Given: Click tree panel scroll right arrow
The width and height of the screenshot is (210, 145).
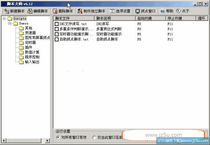Looking at the screenshot, I should pyautogui.click(x=47, y=141).
